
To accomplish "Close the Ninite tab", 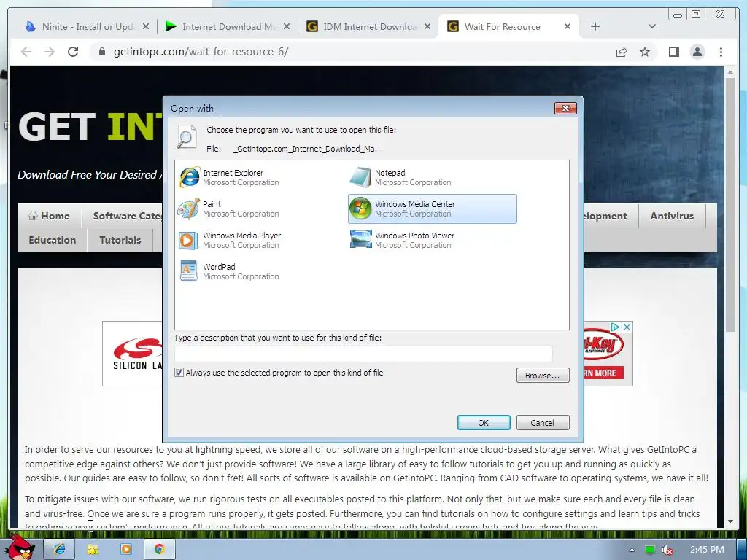I will [146, 27].
